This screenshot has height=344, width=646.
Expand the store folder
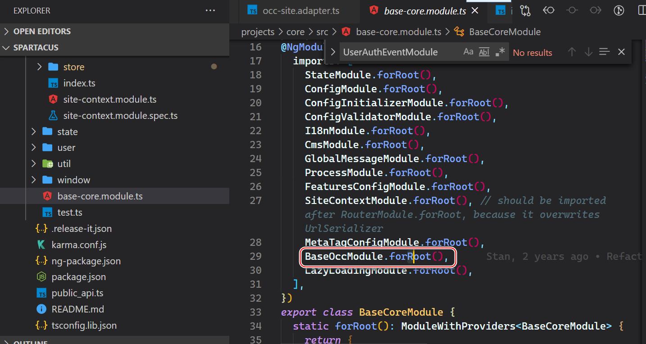click(40, 67)
